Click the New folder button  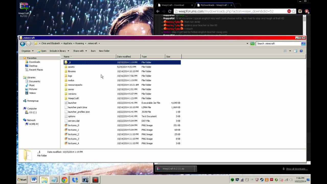tap(104, 51)
